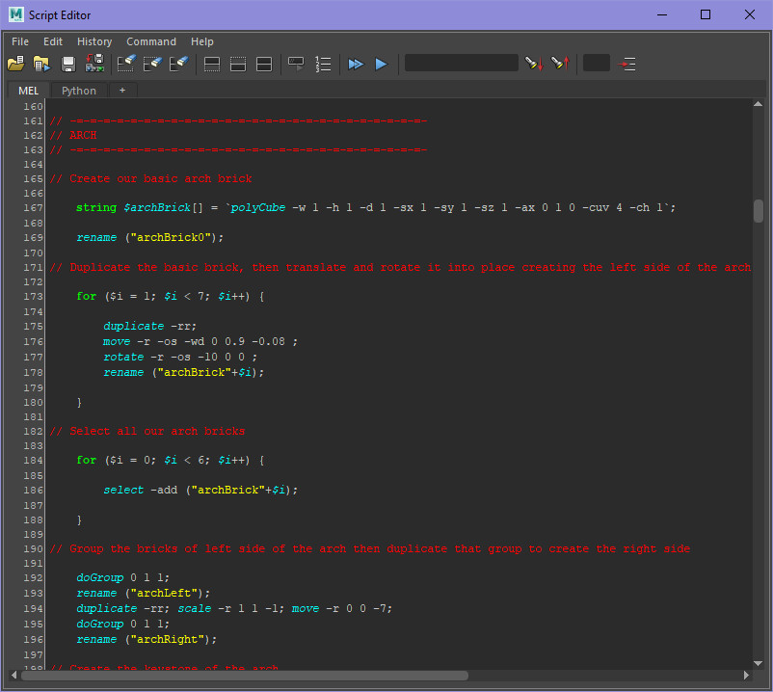Image resolution: width=773 pixels, height=692 pixels.
Task: Save the script with the floppy disk icon
Action: click(x=68, y=64)
